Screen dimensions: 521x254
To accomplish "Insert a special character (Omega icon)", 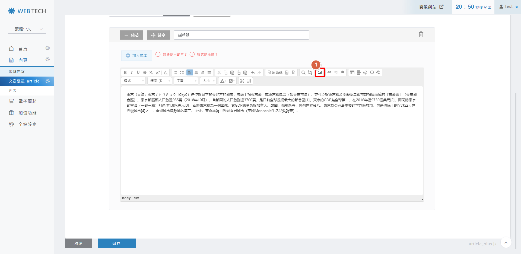I will pyautogui.click(x=372, y=72).
